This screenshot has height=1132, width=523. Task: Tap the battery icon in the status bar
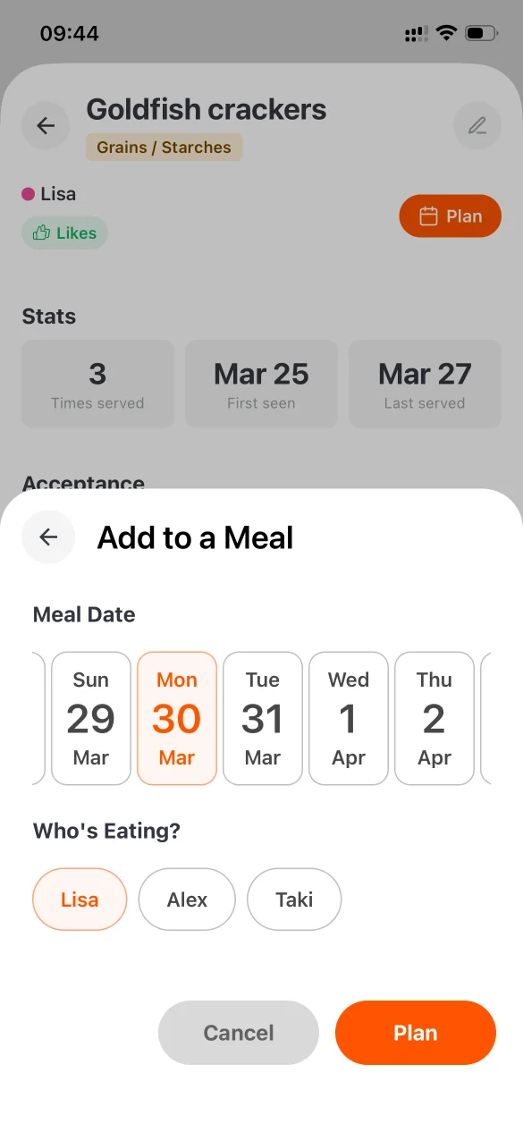coord(478,32)
